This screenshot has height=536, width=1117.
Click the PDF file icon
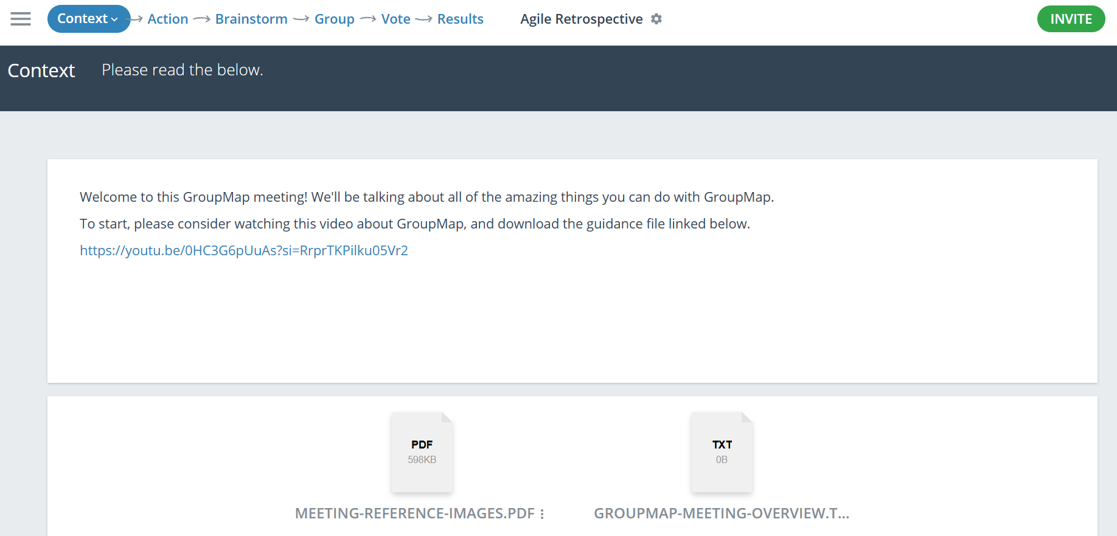pyautogui.click(x=422, y=452)
